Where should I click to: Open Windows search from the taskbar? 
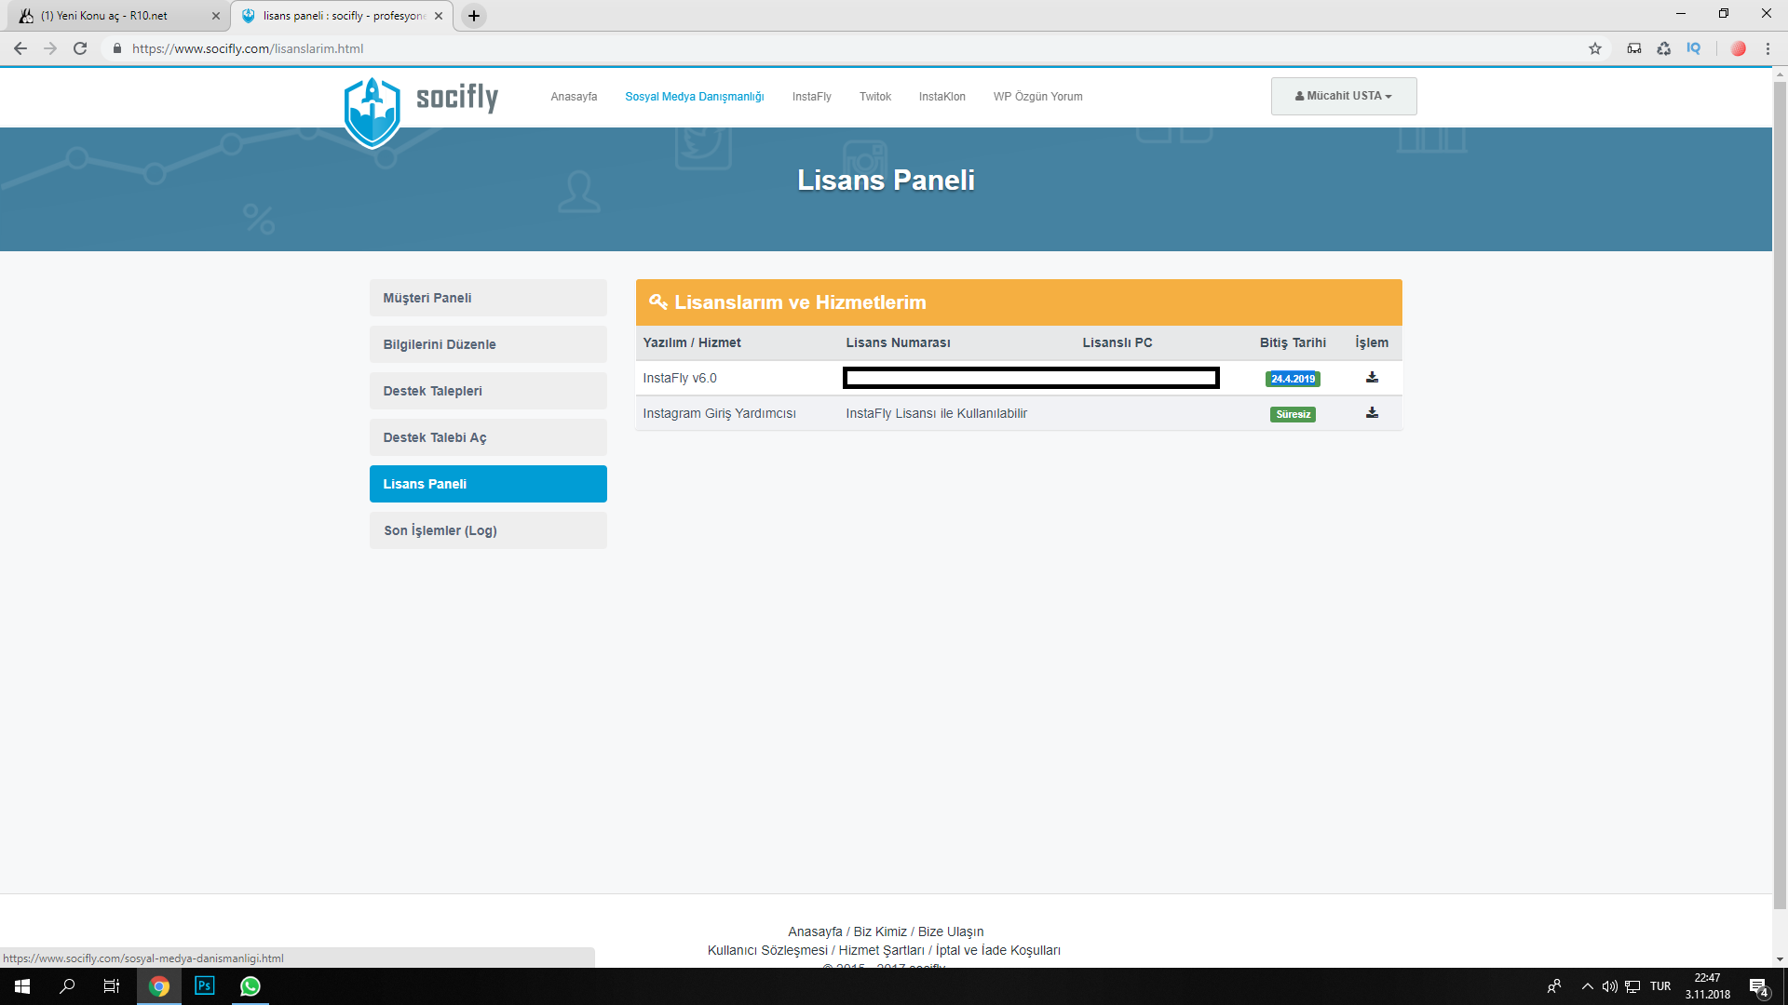tap(67, 986)
